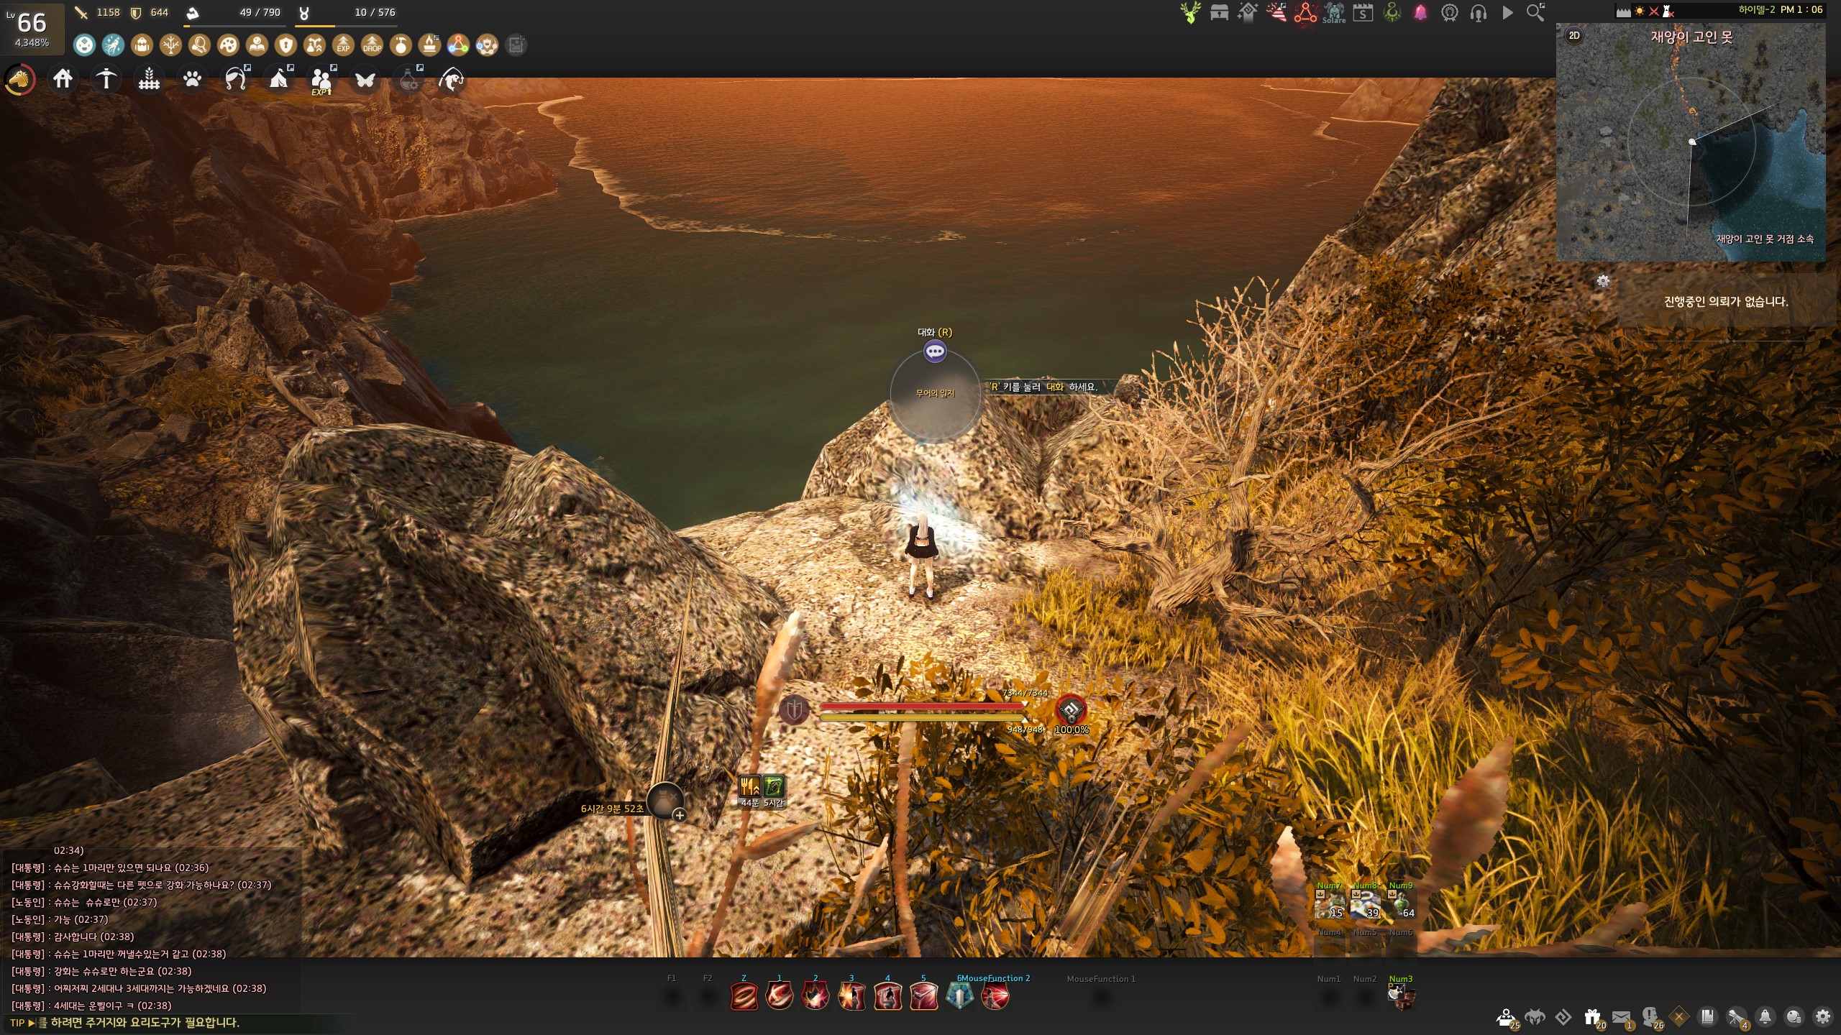Click the shield keyhole buff icon
The height and width of the screenshot is (1035, 1841).
click(285, 45)
